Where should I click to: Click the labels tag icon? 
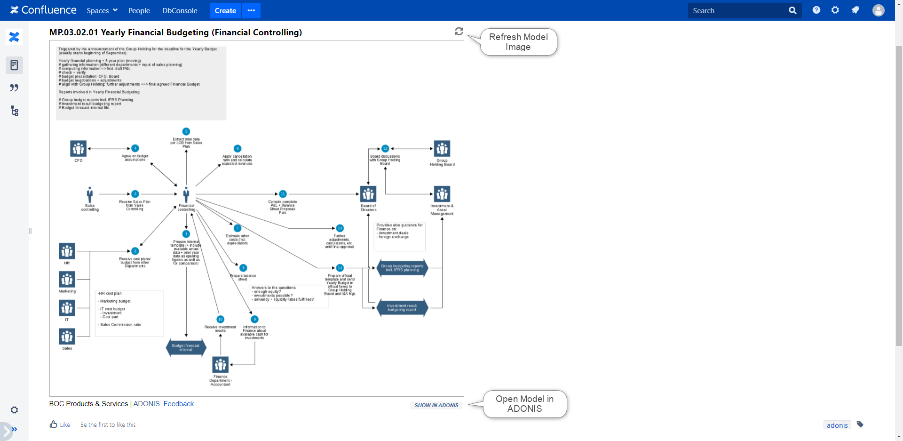860,425
